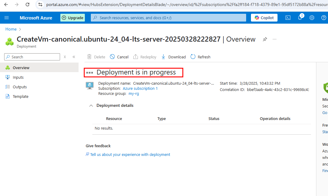The image size is (328, 196).
Task: Reload the page with the browser refresh icon
Action: point(27,4)
